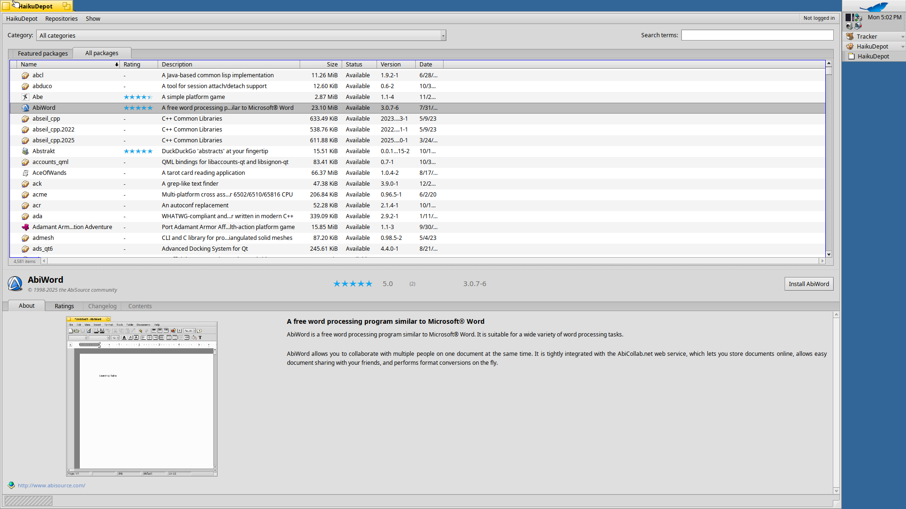This screenshot has height=509, width=906.
Task: Click the HaikuDepot app icon in Deskbar
Action: (x=850, y=46)
